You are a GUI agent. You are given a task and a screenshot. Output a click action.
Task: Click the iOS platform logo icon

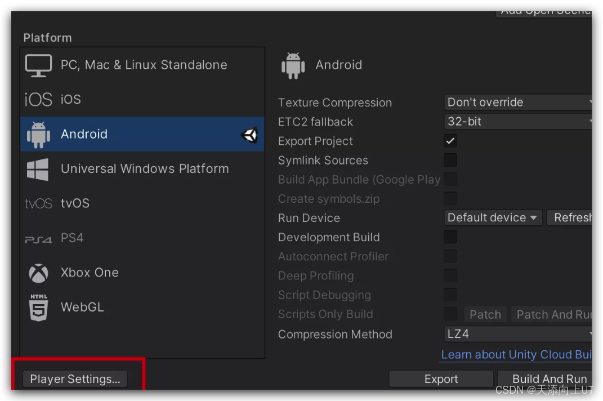click(38, 99)
